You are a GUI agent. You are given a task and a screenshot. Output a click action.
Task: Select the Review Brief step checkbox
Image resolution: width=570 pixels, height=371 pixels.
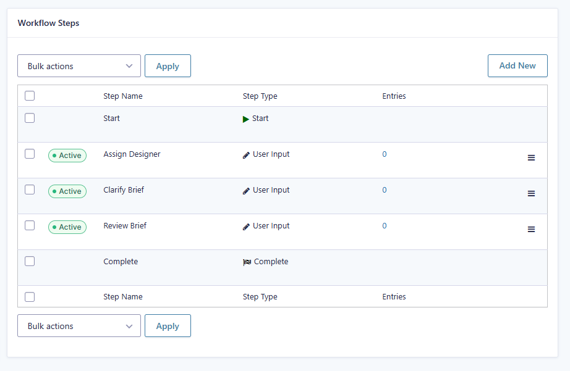pyautogui.click(x=30, y=225)
